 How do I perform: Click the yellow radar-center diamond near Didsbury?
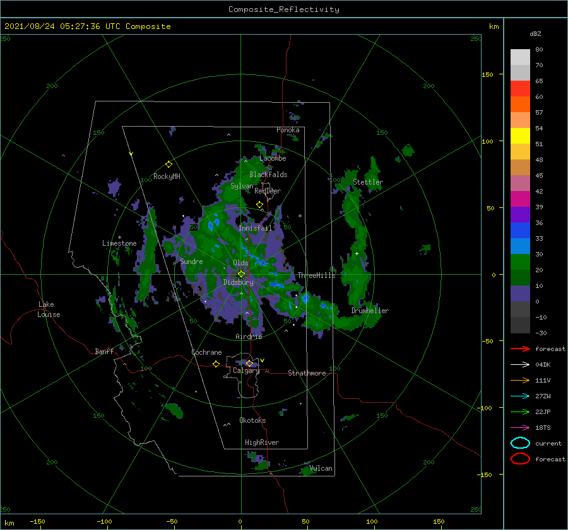point(241,274)
